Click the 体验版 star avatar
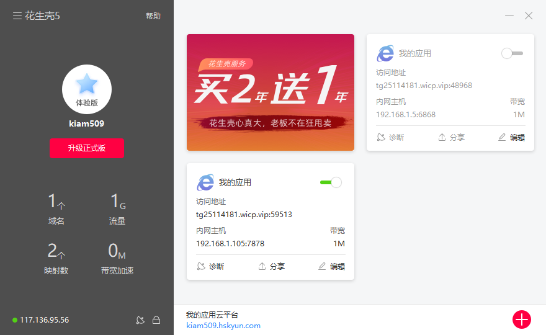 87,89
